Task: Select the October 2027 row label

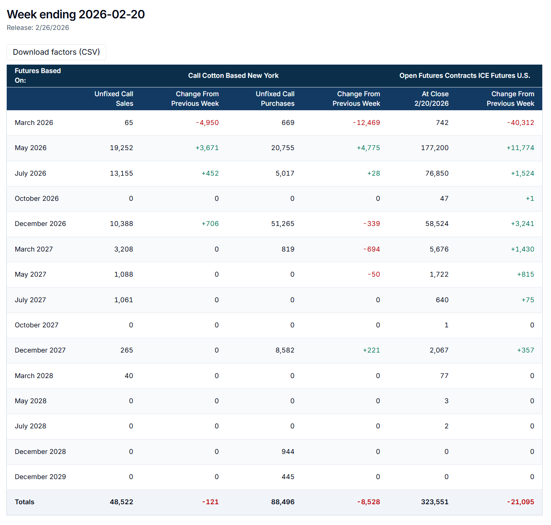Action: point(37,325)
